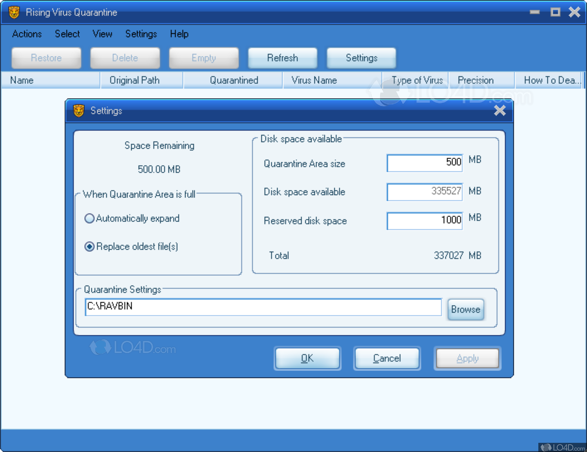587x452 pixels.
Task: Click the Restore toolbar button
Action: click(46, 58)
